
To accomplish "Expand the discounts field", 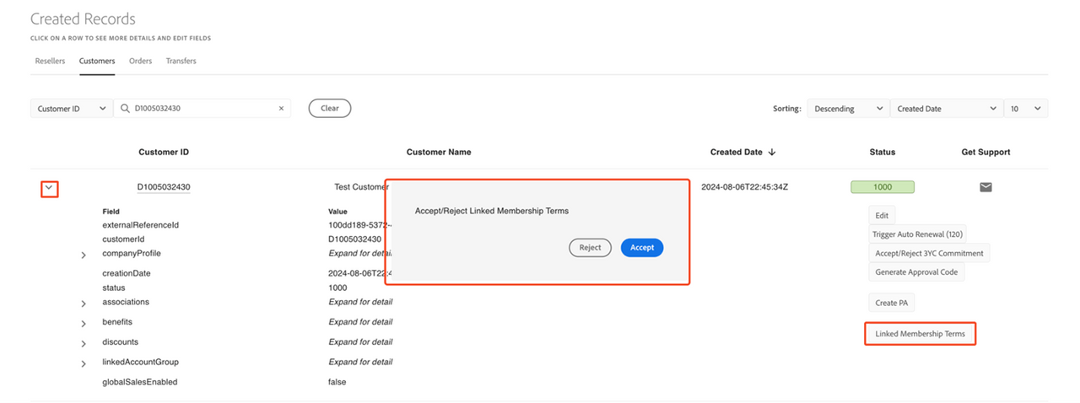I will (84, 343).
